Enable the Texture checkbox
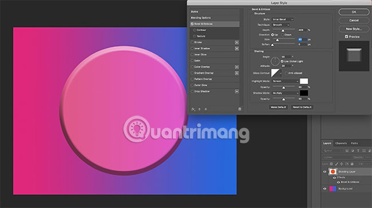The height and width of the screenshot is (208, 372). [x=195, y=36]
